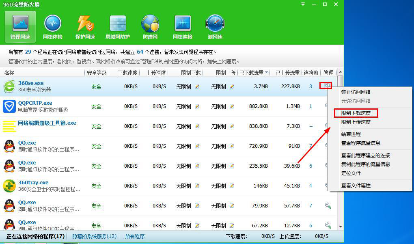Sort by 已下载流量 column header arrow
414x244 pixels.
pos(267,73)
